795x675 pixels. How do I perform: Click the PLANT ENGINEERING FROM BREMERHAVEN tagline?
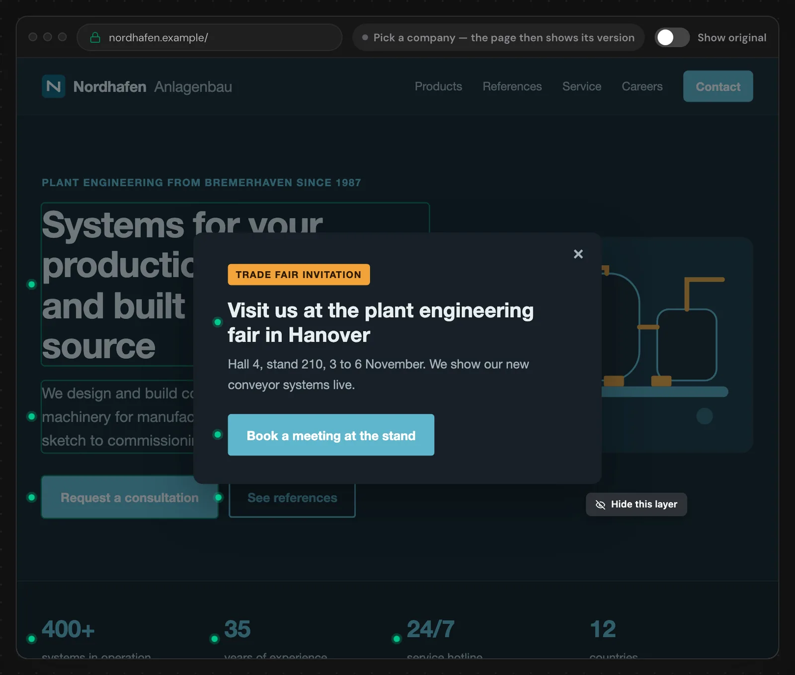[201, 183]
